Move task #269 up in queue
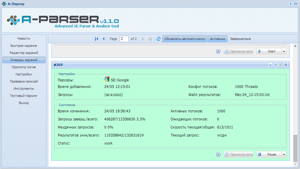Viewport: 300px width, 169px height. point(275,65)
